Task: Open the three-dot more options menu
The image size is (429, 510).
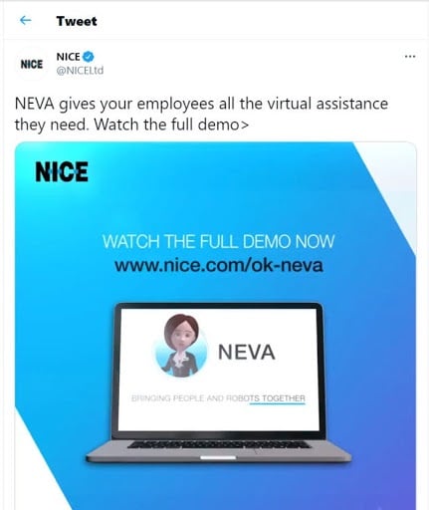Action: (410, 57)
